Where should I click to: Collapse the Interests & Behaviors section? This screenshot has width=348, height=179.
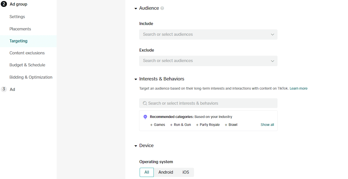click(136, 79)
